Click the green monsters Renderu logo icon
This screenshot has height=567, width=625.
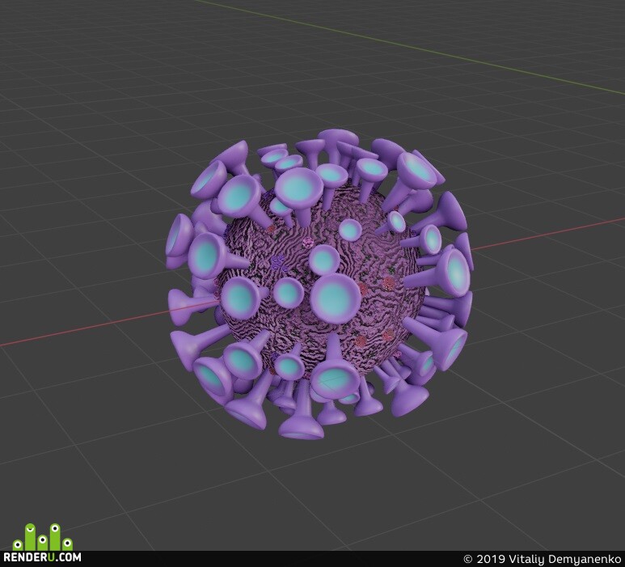click(43, 537)
